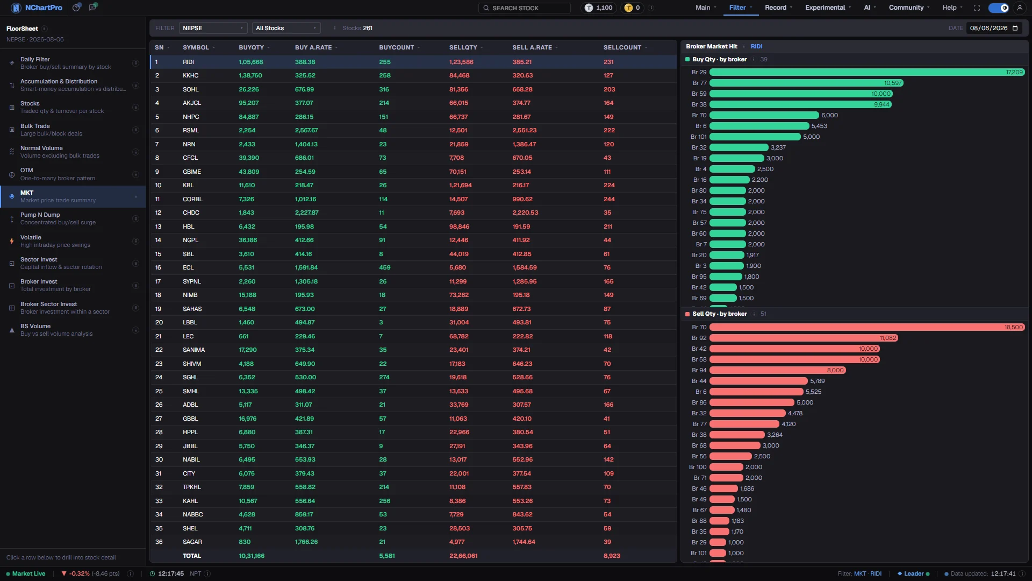Open the Community menu
Screen dimensions: 1032x581
click(909, 8)
